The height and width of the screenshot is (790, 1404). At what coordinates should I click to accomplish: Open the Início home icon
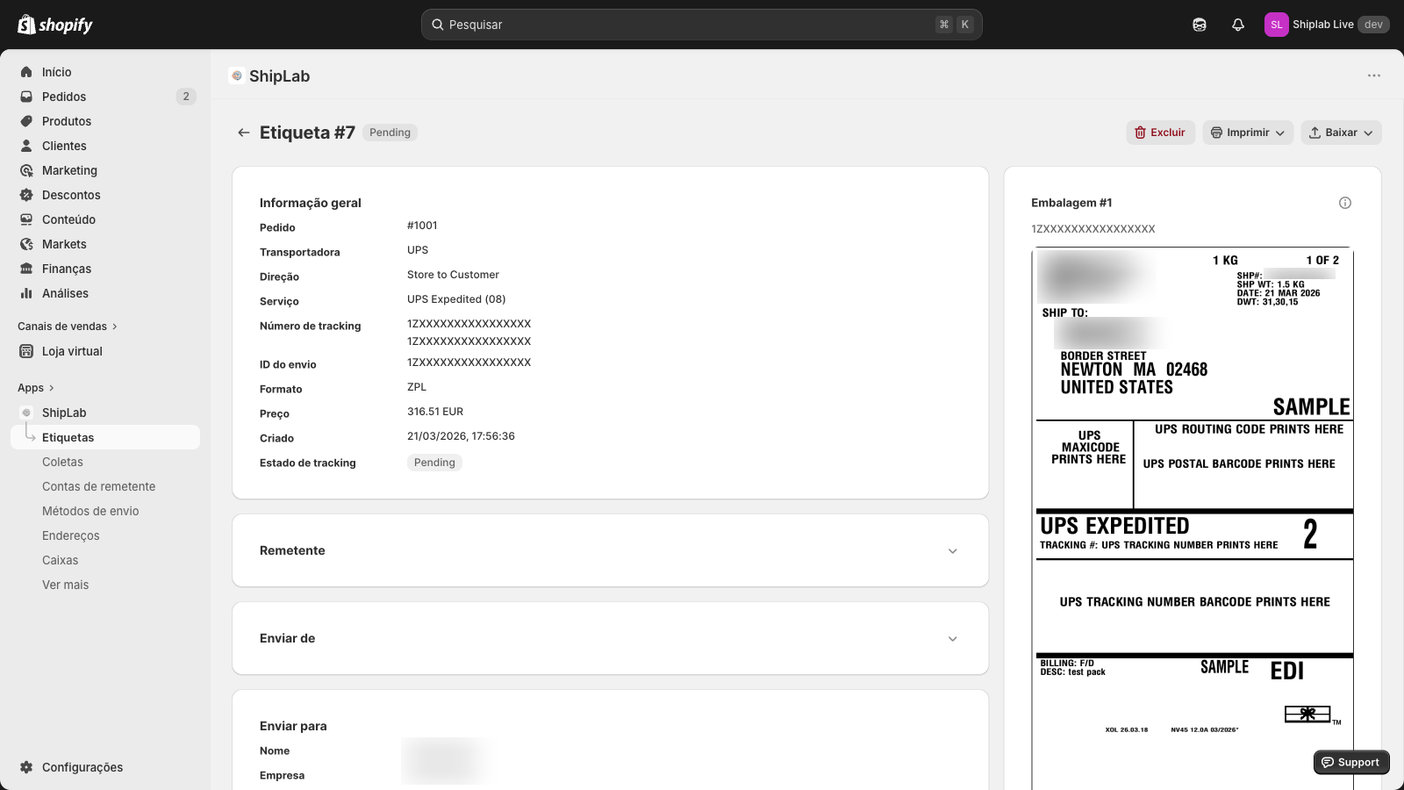[x=26, y=72]
